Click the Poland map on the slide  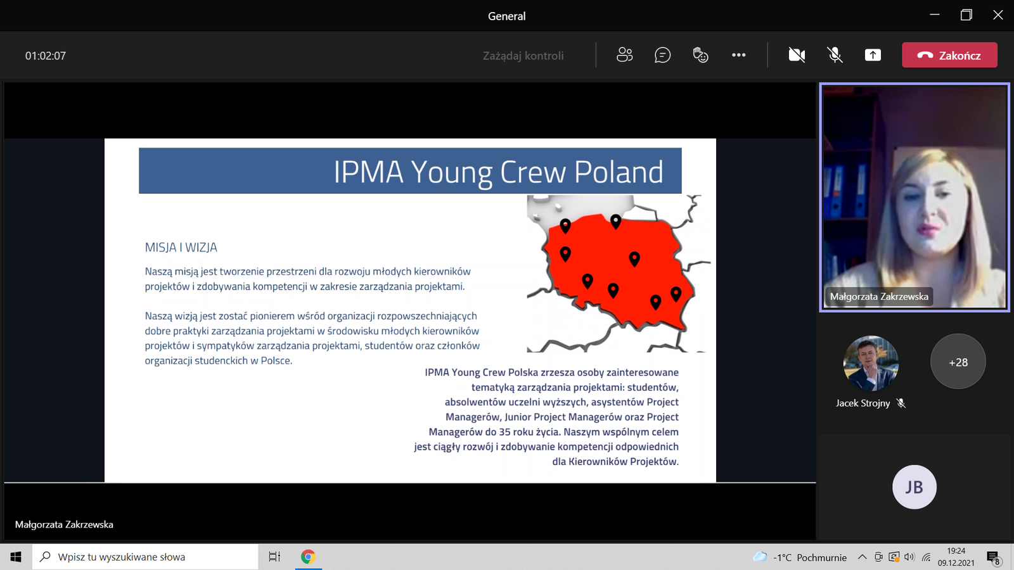click(618, 274)
